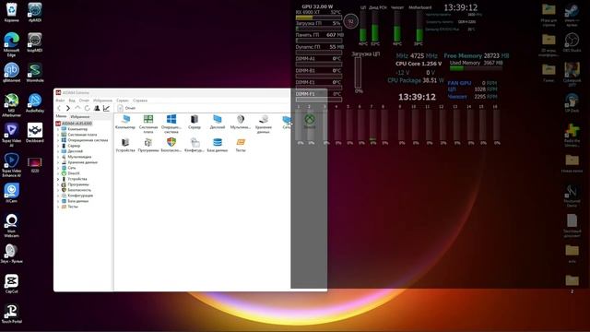This screenshot has width=590, height=332.
Task: Select CapCut desktop shortcut
Action: [x=11, y=283]
